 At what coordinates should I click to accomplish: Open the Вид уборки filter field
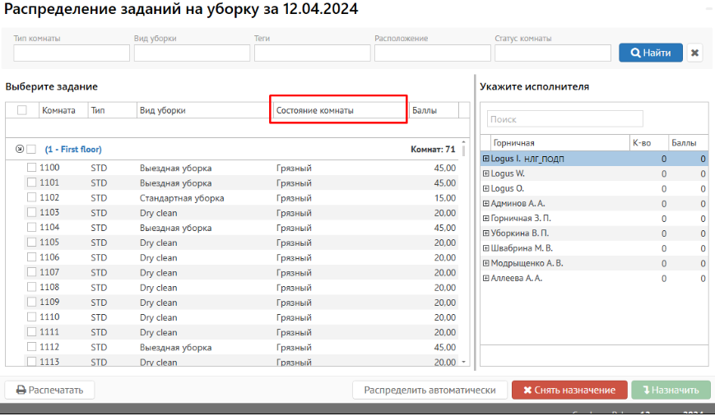(192, 53)
